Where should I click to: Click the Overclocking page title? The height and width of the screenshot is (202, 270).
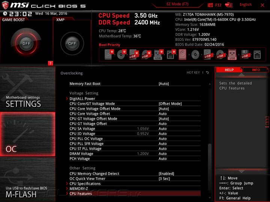click(72, 73)
